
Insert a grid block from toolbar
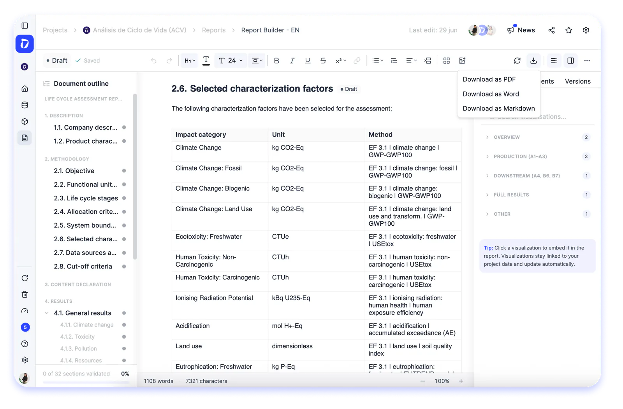(x=447, y=61)
